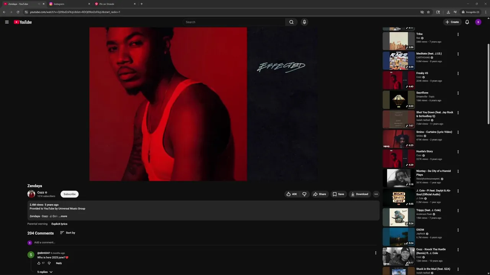The width and height of the screenshot is (490, 275).
Task: Open the Sort by comments dropdown
Action: [x=67, y=233]
